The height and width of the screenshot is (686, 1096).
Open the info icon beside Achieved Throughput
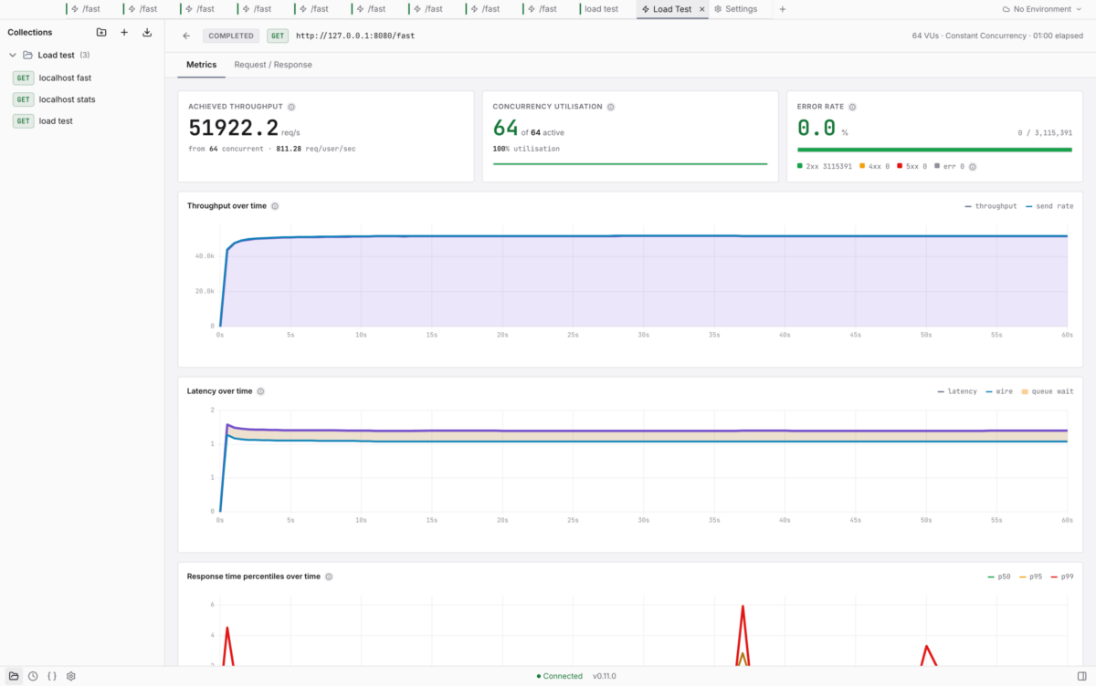click(291, 107)
